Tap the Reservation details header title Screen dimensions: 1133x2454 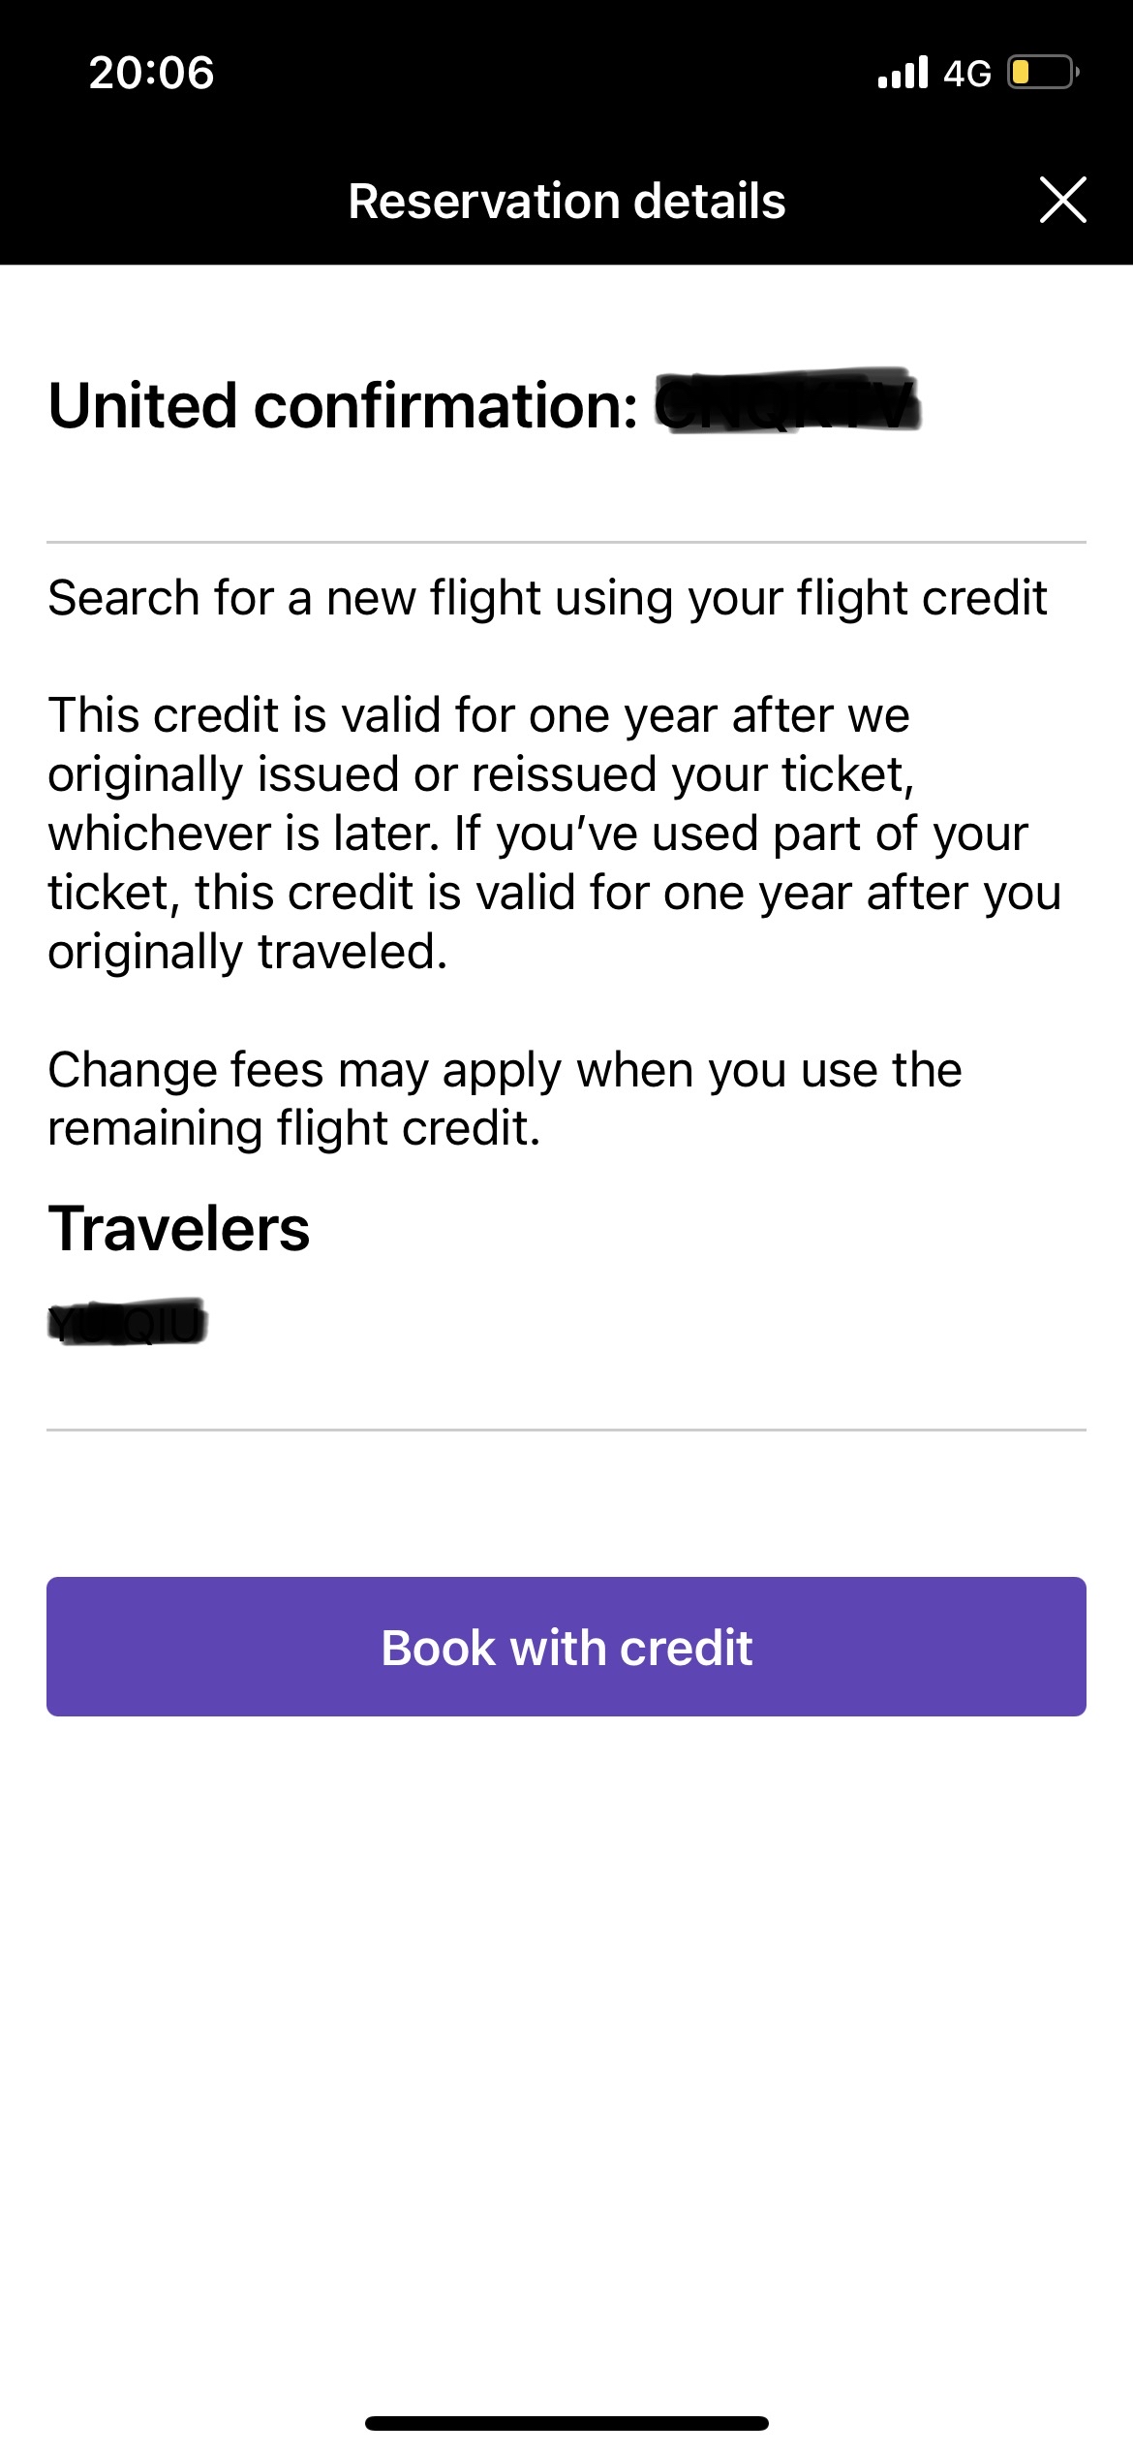[566, 201]
